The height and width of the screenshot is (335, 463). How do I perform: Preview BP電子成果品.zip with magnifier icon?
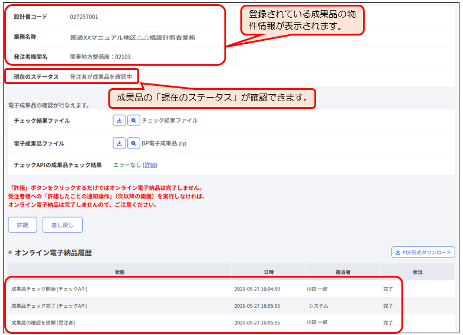(x=133, y=143)
